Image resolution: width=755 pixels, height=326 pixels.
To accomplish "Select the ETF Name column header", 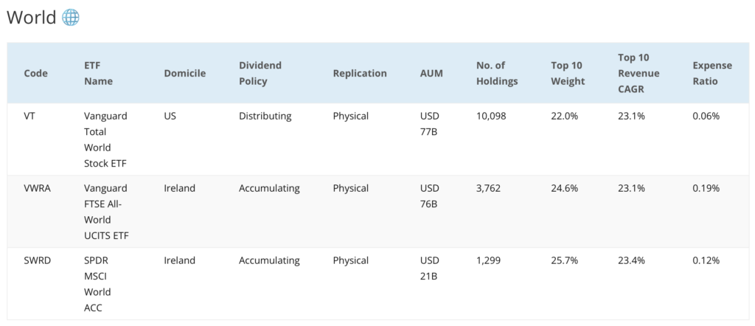I will click(98, 73).
